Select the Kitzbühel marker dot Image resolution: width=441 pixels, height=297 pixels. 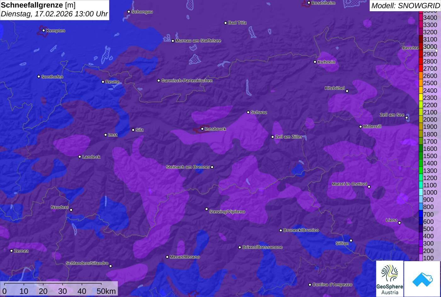(x=347, y=91)
